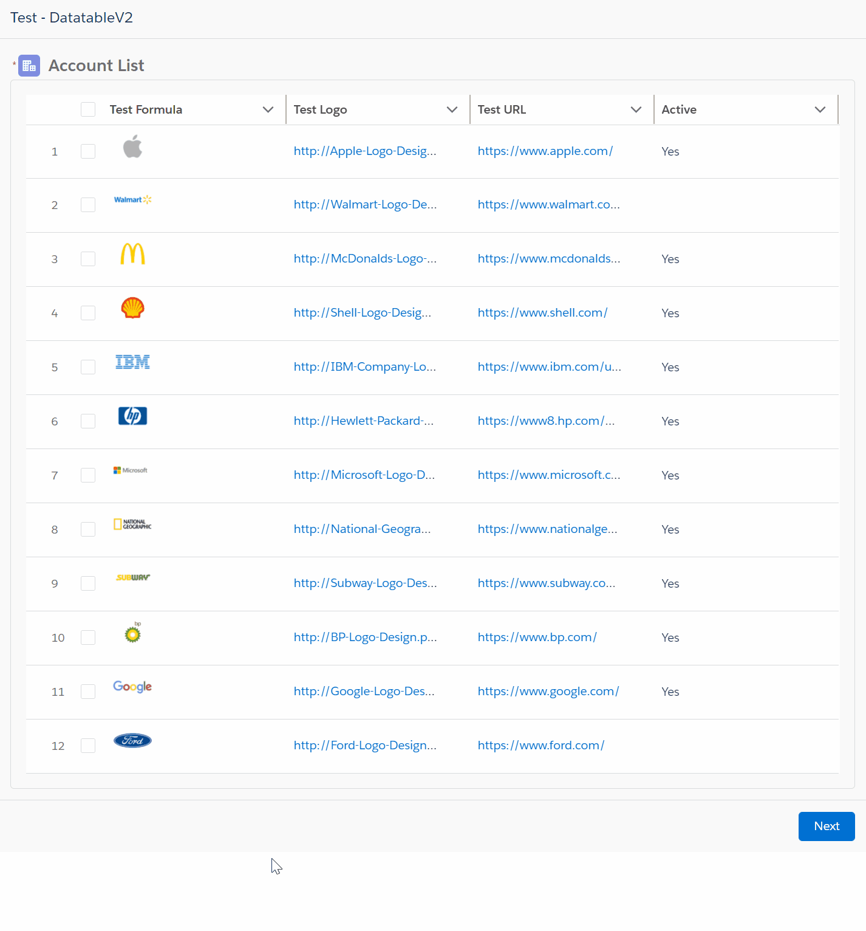Tick the row 12 Ford checkbox
This screenshot has width=866, height=931.
click(88, 746)
